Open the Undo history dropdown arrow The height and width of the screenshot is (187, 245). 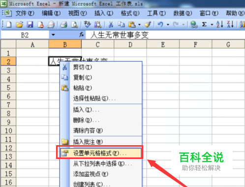[x=168, y=25]
